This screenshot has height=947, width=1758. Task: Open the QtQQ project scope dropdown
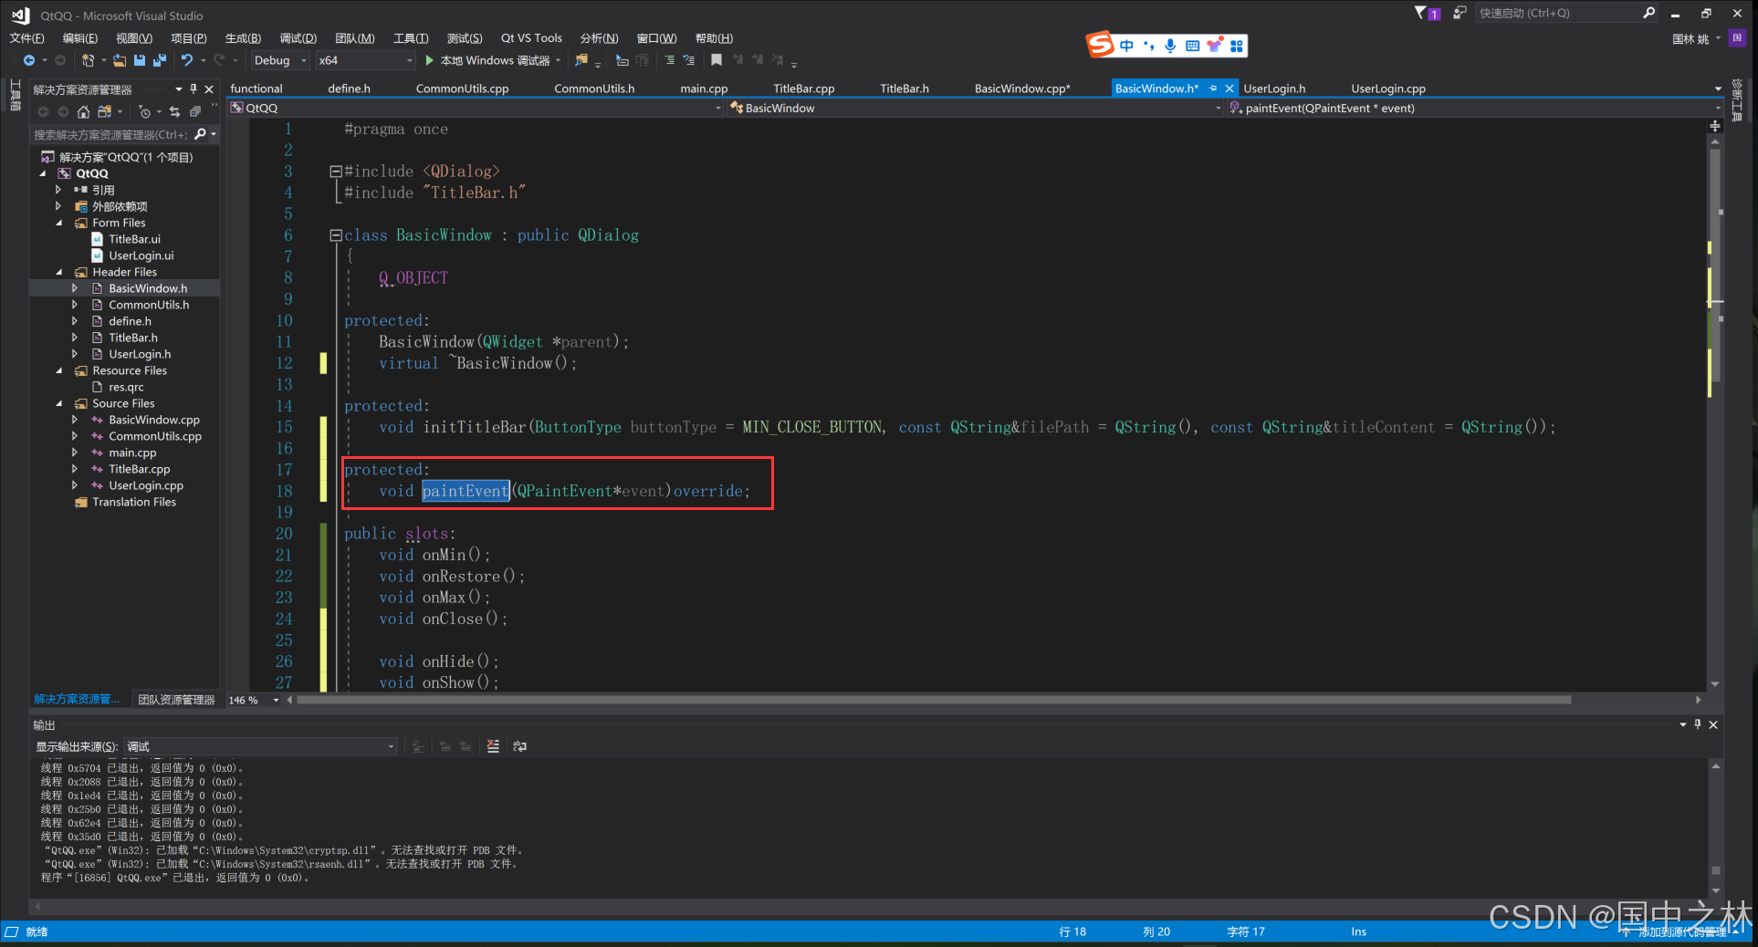point(476,108)
